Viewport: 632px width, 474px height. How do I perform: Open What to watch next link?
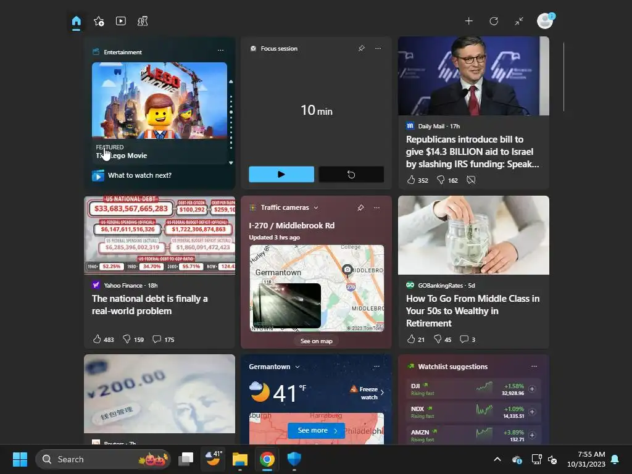tap(139, 175)
